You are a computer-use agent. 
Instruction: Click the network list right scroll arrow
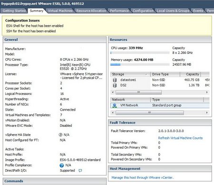pyautogui.click(x=207, y=113)
